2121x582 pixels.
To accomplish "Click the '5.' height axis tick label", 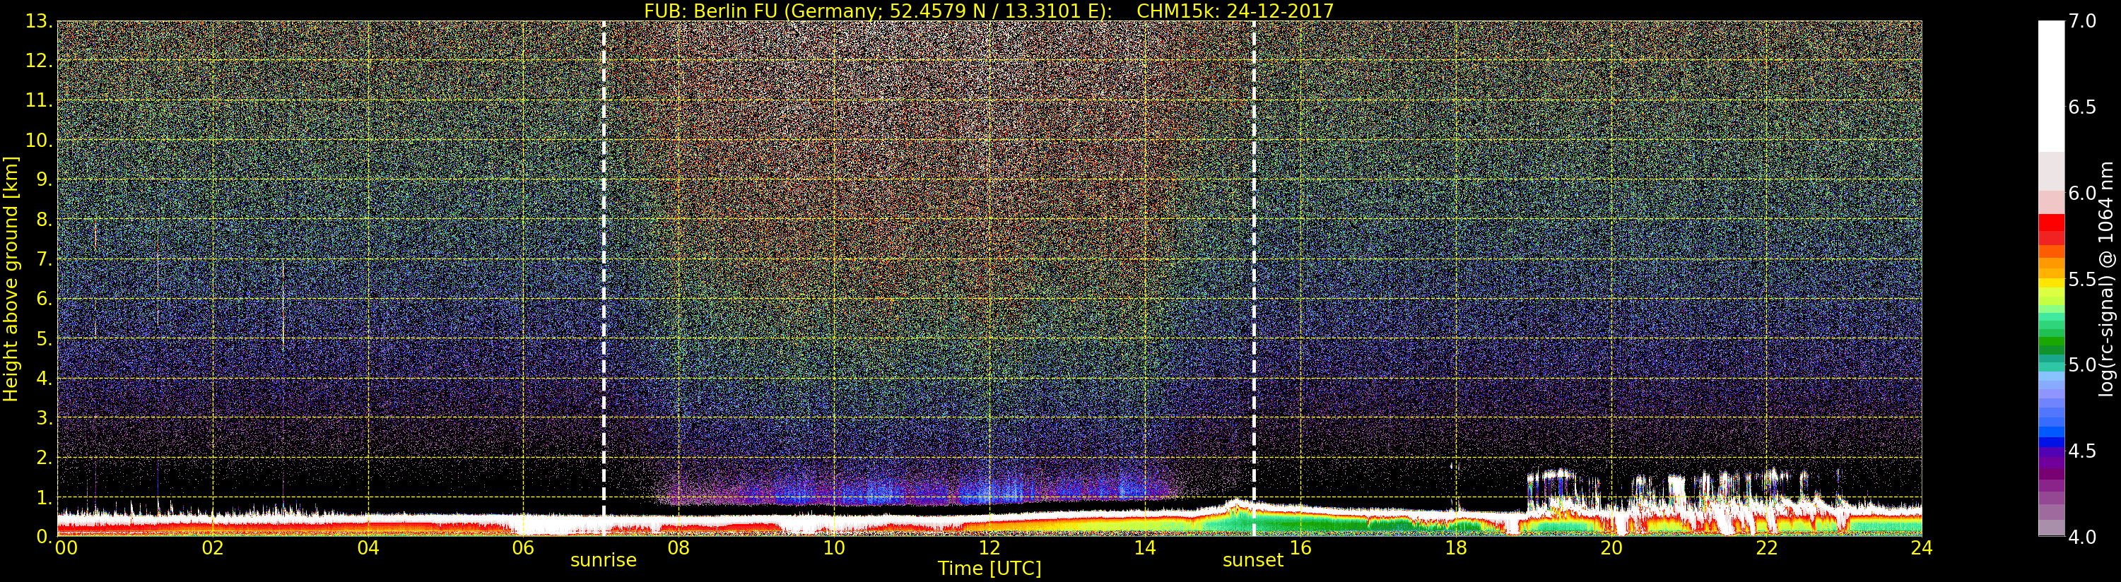I will [44, 338].
